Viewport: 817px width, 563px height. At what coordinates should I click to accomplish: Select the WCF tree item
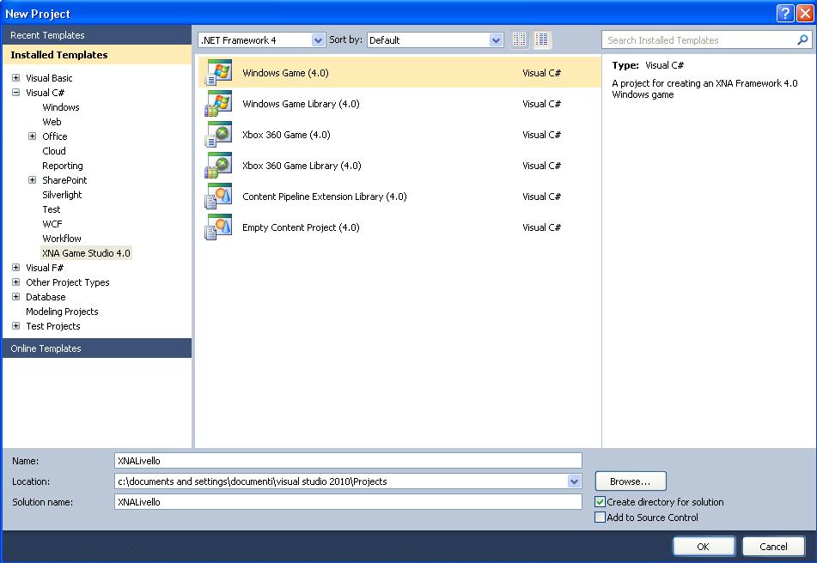click(x=52, y=224)
